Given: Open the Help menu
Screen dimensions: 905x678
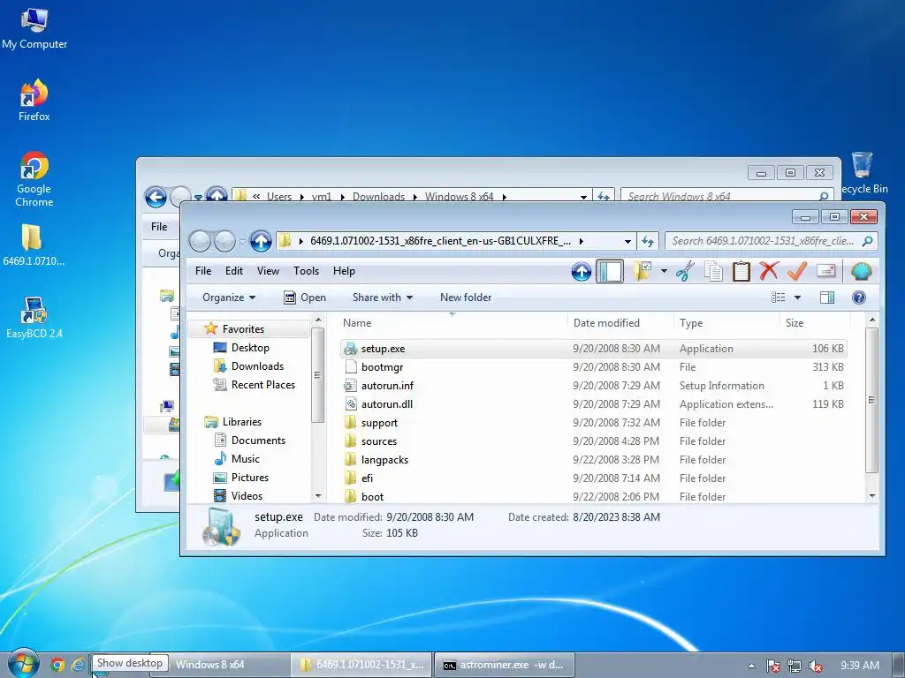Looking at the screenshot, I should (344, 271).
